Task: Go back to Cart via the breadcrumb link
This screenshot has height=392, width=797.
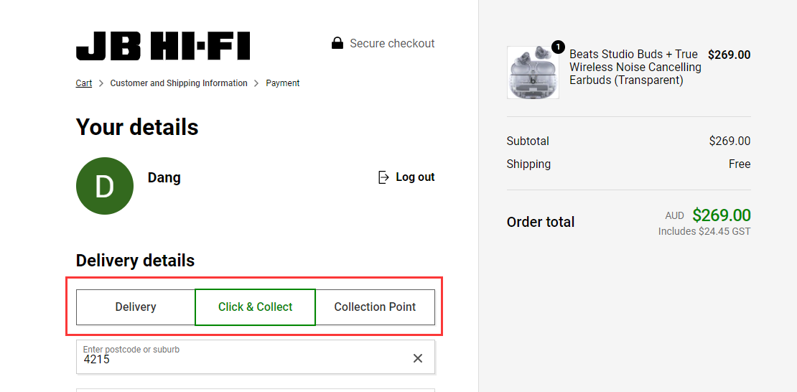Action: click(84, 83)
